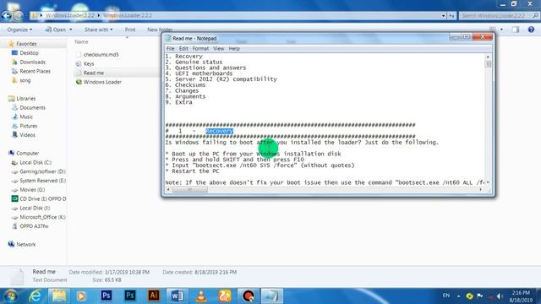541x304 pixels.
Task: Sort files by the Name column header
Action: [81, 41]
